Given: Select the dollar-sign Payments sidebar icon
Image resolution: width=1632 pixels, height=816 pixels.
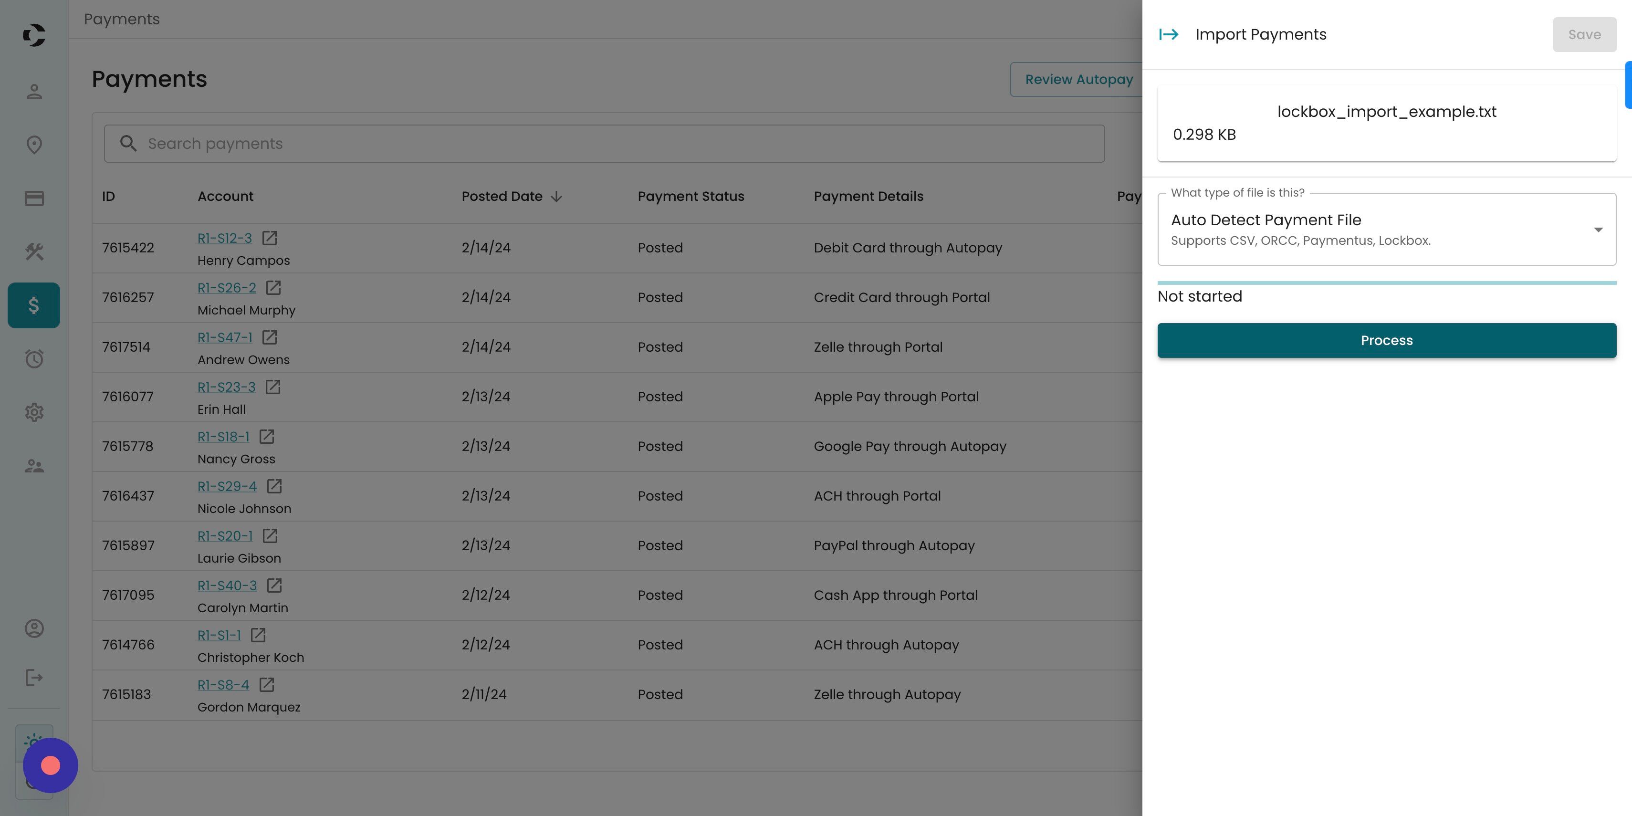Looking at the screenshot, I should click(34, 305).
